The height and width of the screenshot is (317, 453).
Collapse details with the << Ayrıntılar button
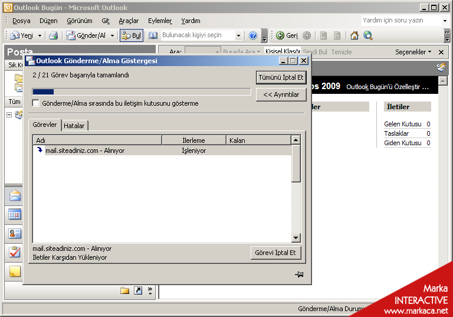point(281,94)
